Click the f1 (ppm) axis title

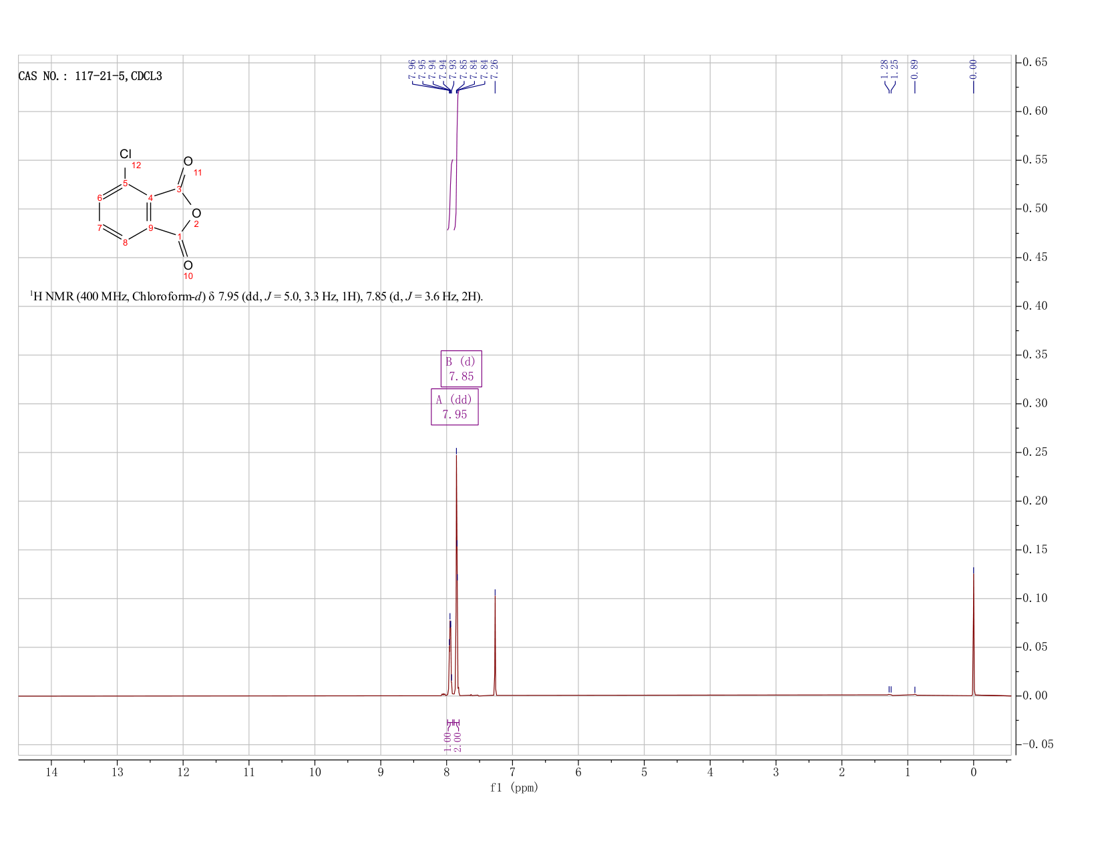(514, 788)
